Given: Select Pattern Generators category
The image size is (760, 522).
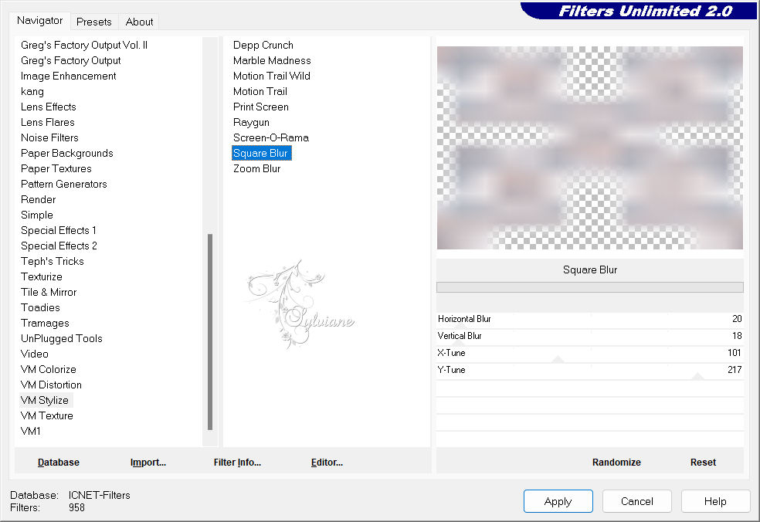Looking at the screenshot, I should (64, 185).
